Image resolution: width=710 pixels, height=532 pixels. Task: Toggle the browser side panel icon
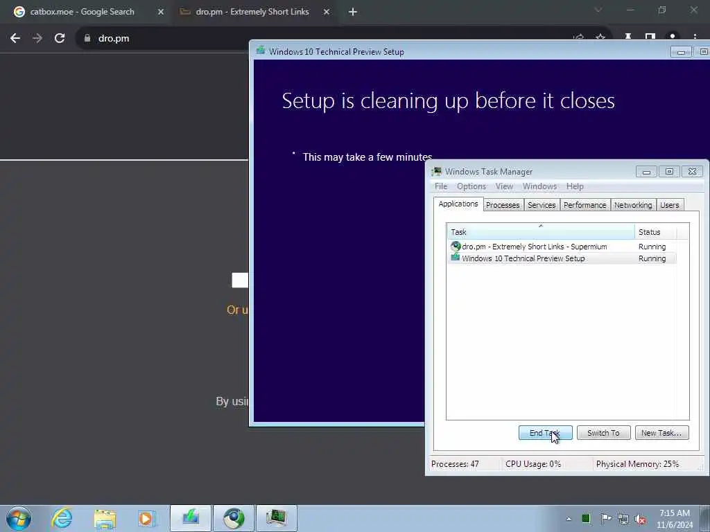tap(650, 36)
